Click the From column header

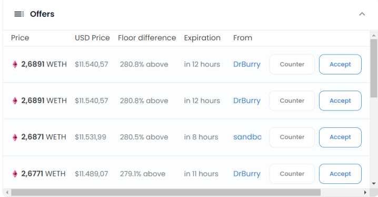[243, 38]
